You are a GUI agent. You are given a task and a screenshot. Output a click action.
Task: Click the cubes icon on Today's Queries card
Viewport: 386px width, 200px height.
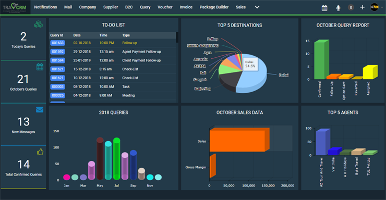(x=39, y=24)
